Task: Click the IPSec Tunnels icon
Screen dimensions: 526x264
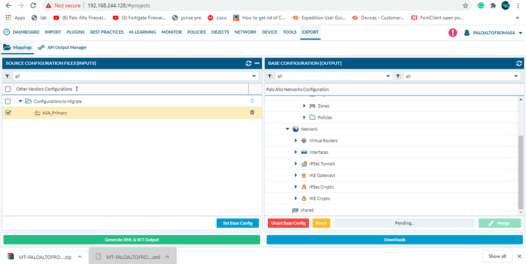Action: click(304, 164)
